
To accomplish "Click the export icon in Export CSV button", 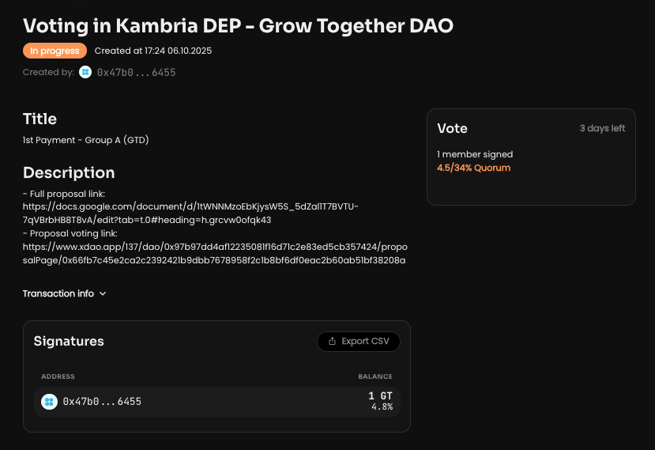I will 332,342.
